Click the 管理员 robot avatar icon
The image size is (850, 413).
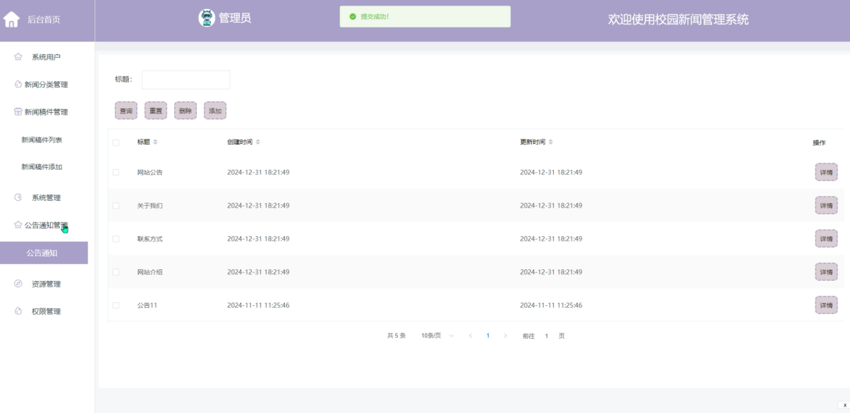(207, 18)
